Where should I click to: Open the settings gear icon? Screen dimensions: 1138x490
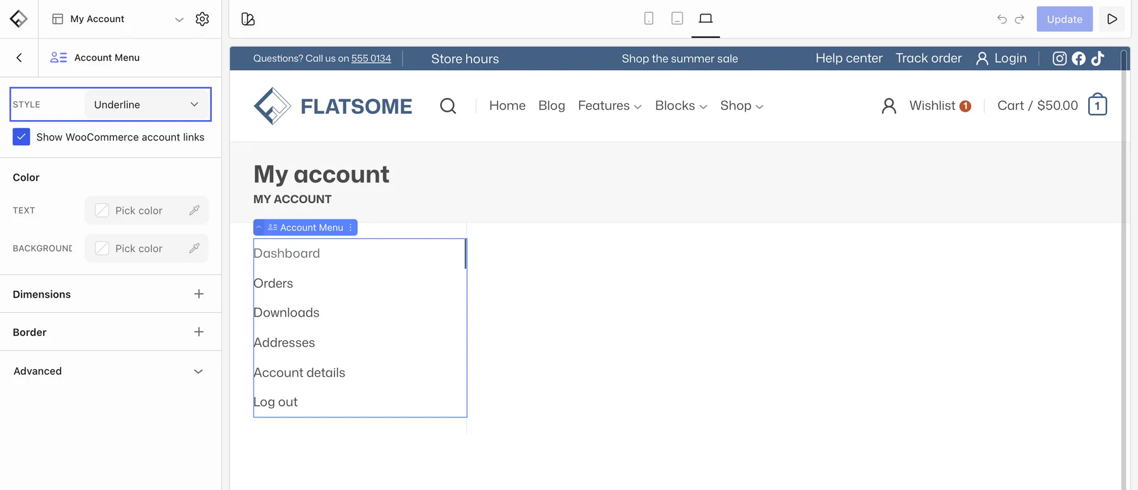[x=202, y=19]
